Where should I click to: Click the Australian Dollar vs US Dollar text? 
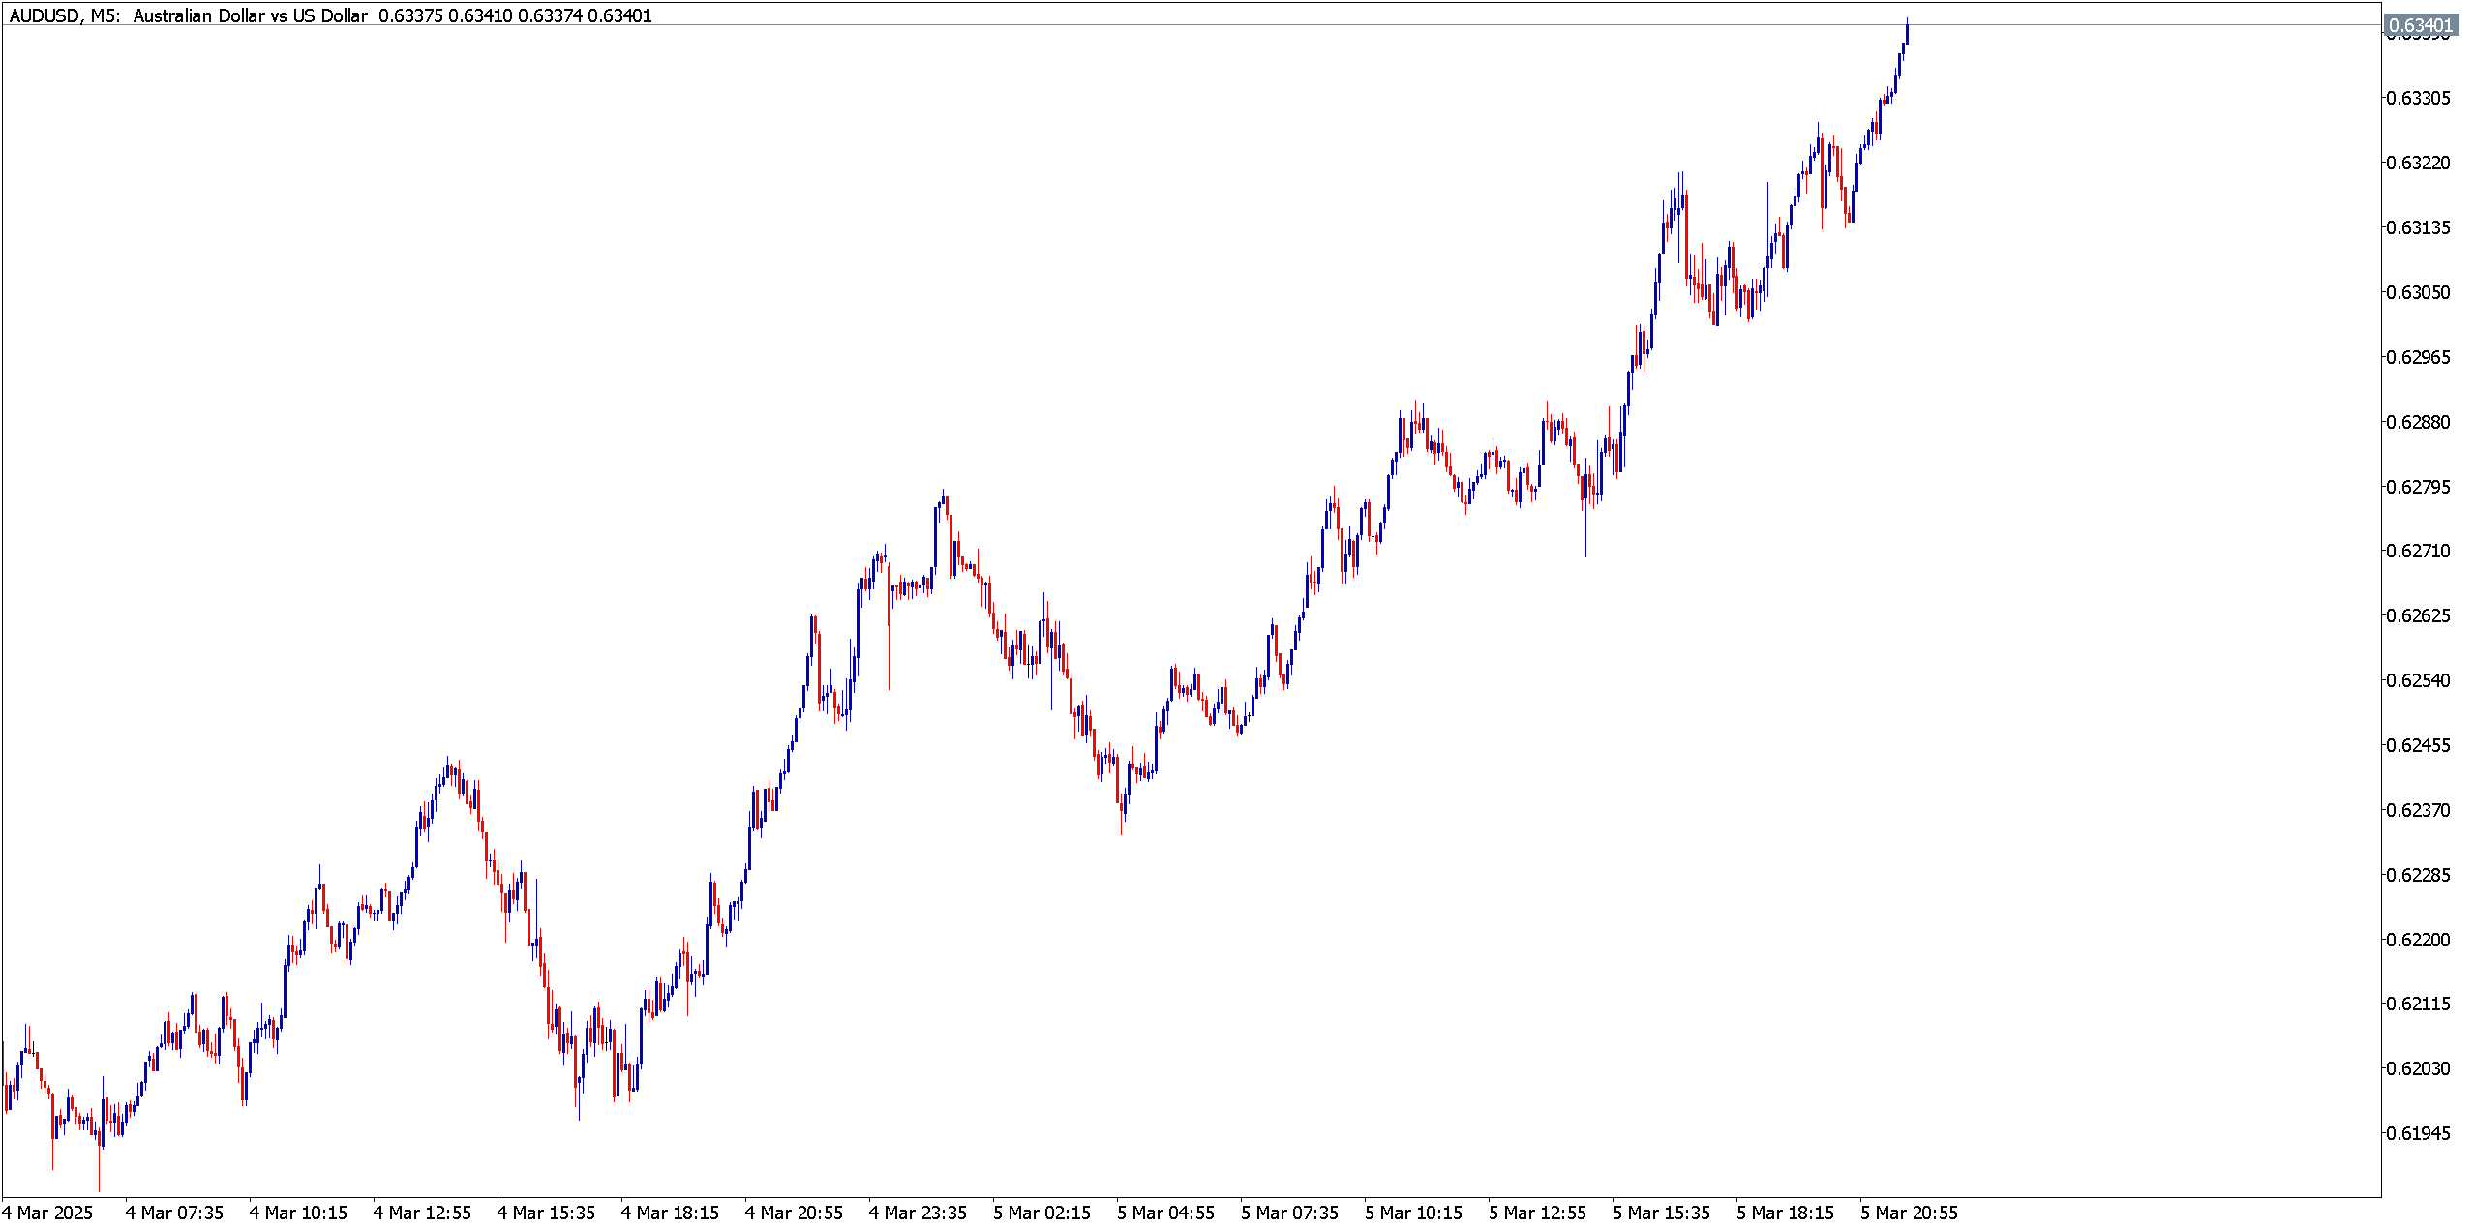(250, 15)
